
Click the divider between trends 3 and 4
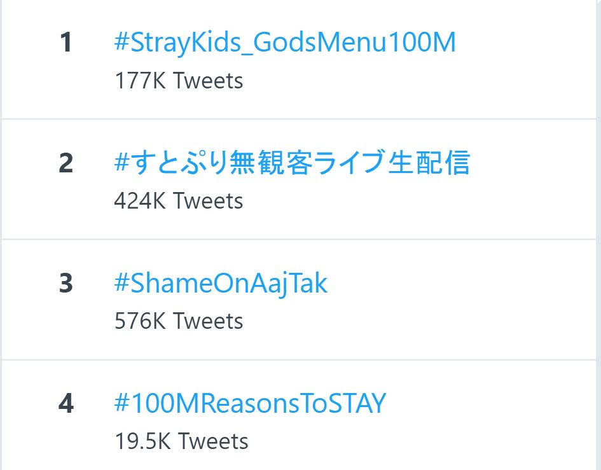click(299, 359)
